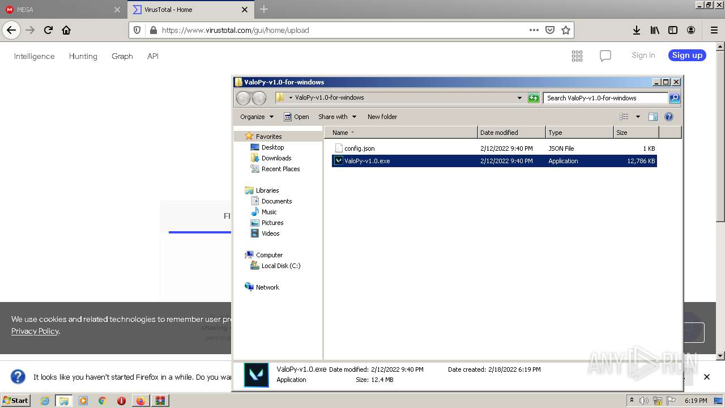Open a new Firefox tab with plus

click(x=264, y=9)
